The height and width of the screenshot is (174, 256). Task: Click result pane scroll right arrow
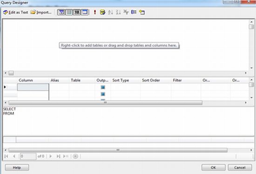tap(251, 150)
